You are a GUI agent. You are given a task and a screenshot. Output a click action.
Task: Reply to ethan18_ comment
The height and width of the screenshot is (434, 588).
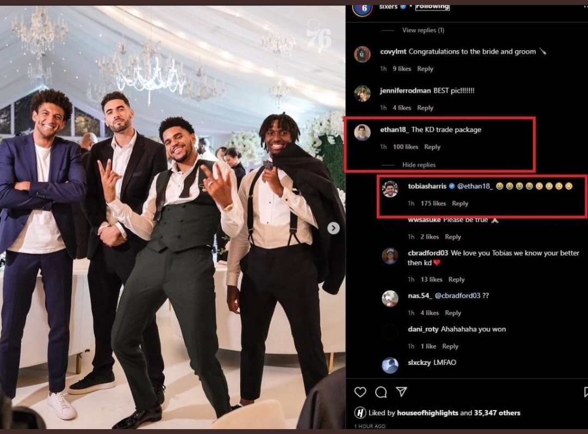pyautogui.click(x=432, y=147)
